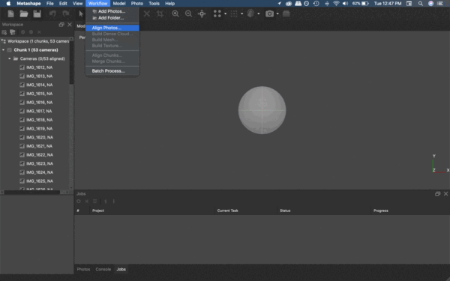Choose Add Folder from Workflow menu
Image resolution: width=450 pixels, height=281 pixels.
point(112,18)
